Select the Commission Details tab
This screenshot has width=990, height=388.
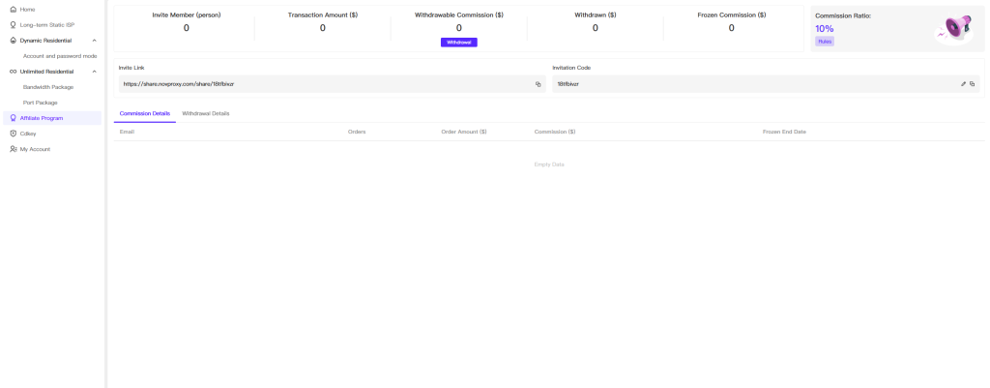[x=145, y=113]
